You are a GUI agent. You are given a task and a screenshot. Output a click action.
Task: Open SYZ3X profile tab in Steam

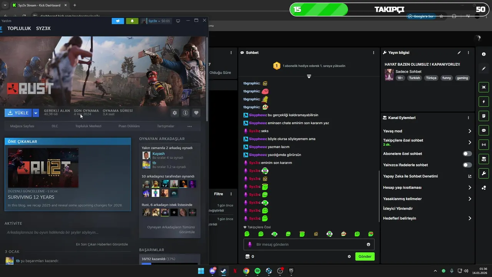[x=43, y=28]
